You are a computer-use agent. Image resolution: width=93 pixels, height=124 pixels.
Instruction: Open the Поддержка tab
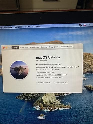(54, 47)
